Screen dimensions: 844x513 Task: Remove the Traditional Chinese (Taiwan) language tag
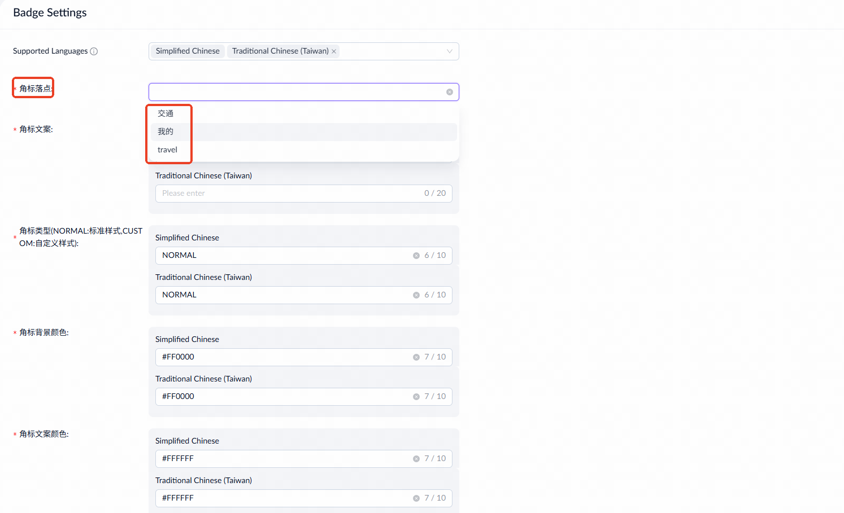pyautogui.click(x=334, y=51)
